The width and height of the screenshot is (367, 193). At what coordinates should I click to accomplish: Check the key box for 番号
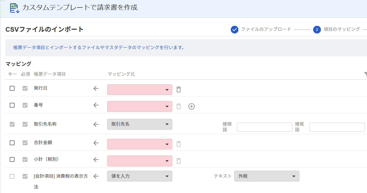tap(12, 105)
